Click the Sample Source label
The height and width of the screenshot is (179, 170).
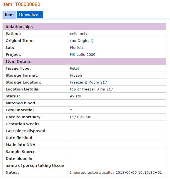[21, 152]
